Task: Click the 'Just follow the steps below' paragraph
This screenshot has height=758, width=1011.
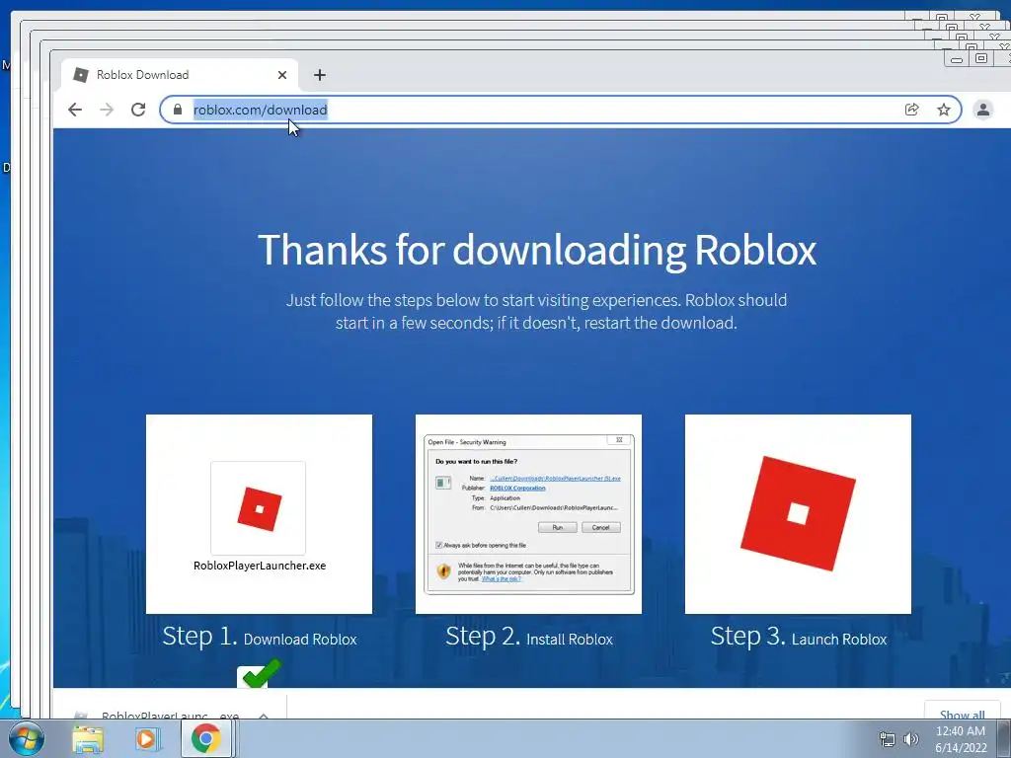Action: point(536,311)
